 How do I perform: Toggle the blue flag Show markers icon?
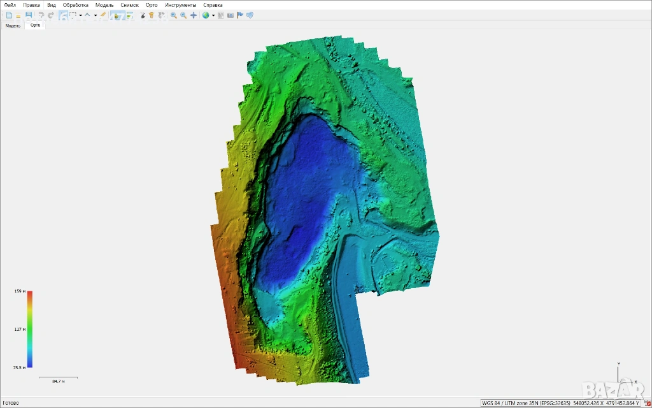[239, 15]
